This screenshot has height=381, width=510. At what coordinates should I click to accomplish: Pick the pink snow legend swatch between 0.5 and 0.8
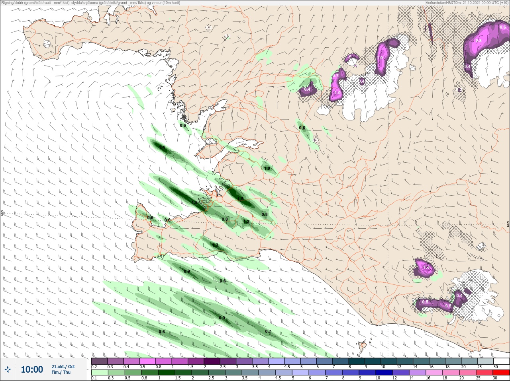(x=148, y=361)
